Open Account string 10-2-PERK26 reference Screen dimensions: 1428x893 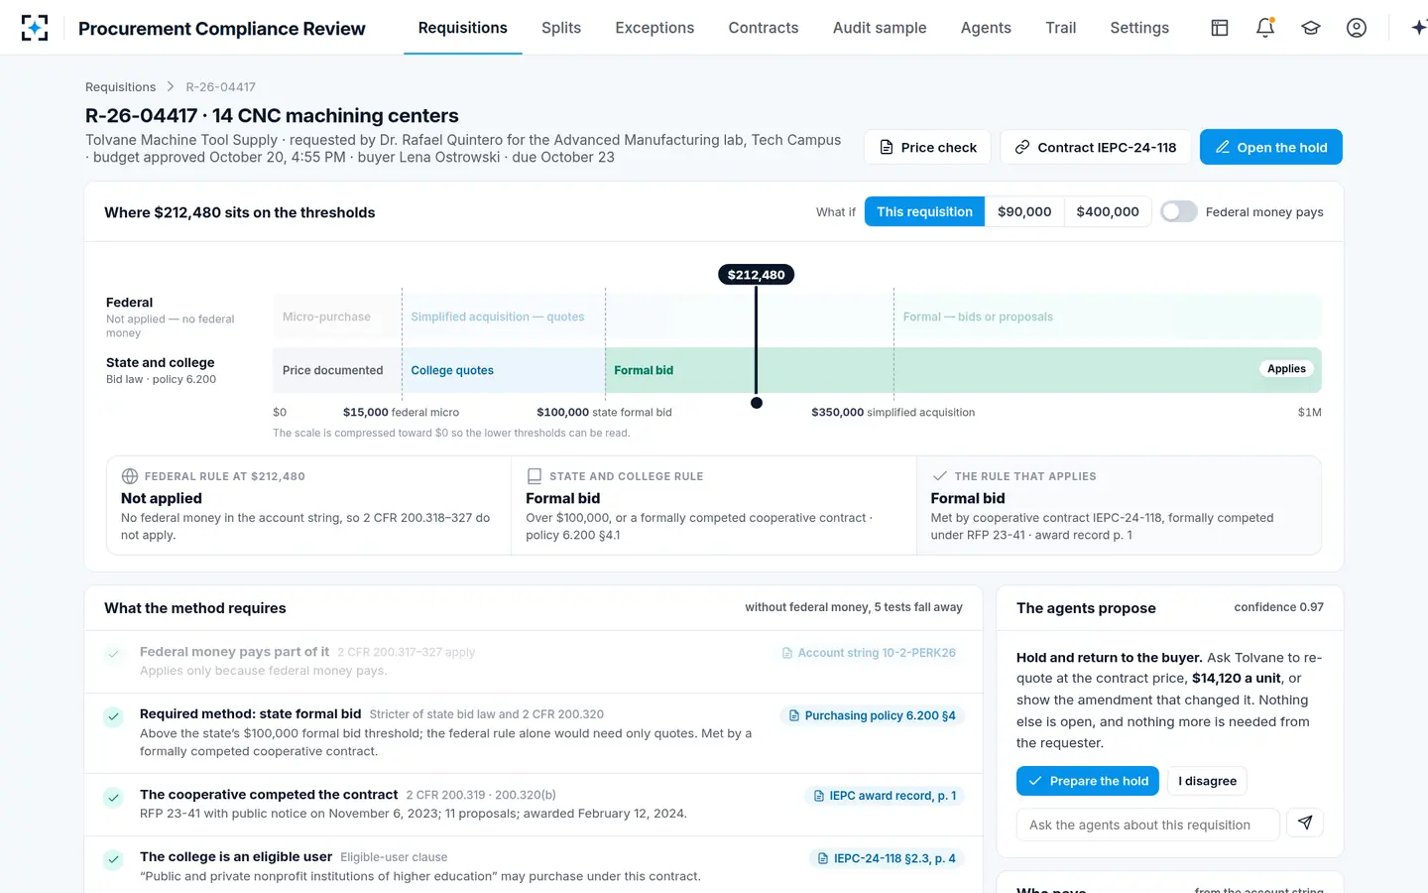869,653
